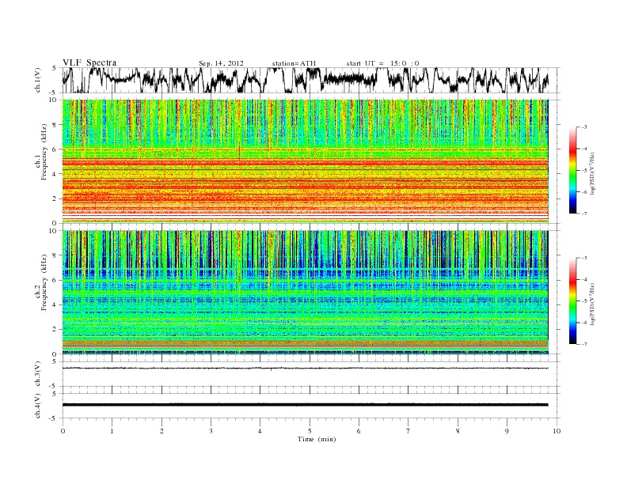The height and width of the screenshot is (484, 627).
Task: Click the ch.2 spectrogram panel
Action: coord(305,293)
